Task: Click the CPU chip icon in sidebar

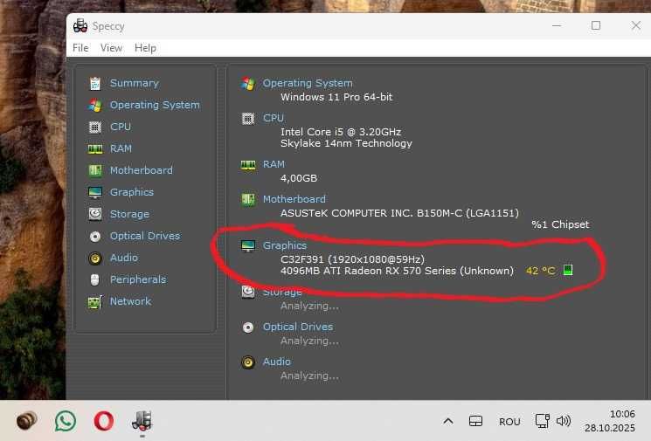Action: click(x=95, y=127)
